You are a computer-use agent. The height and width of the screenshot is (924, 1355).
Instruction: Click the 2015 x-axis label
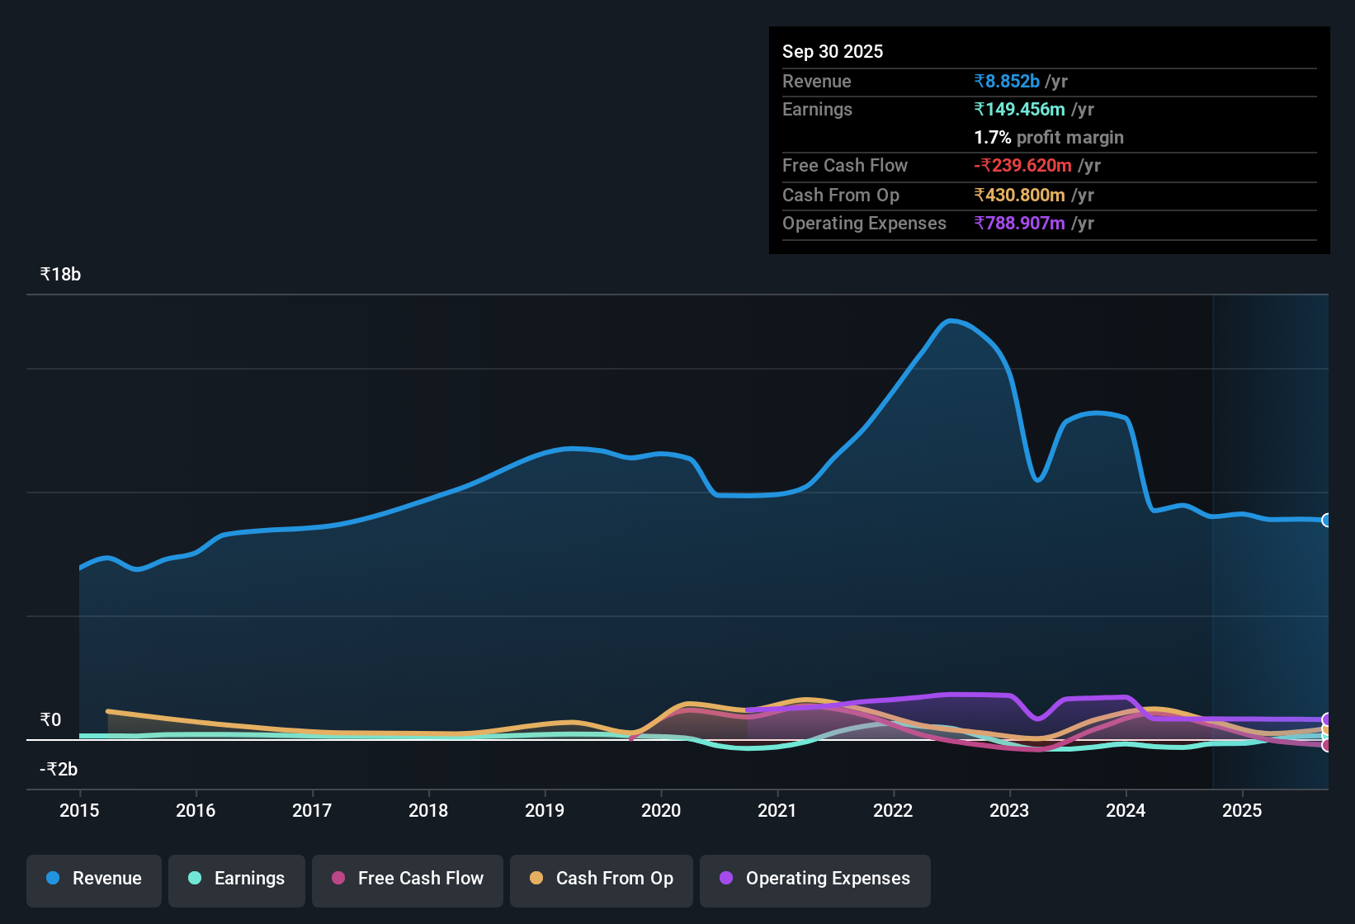click(x=79, y=810)
